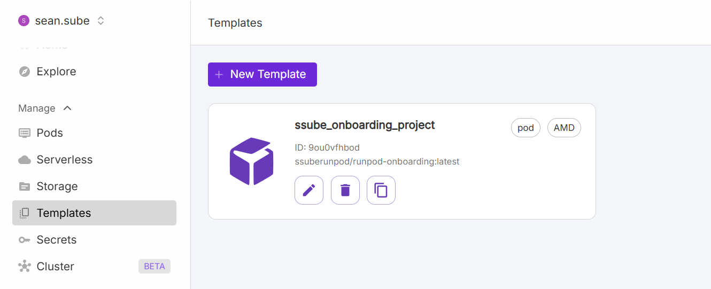This screenshot has width=711, height=289.
Task: Click the Secrets key icon
Action: coord(25,240)
